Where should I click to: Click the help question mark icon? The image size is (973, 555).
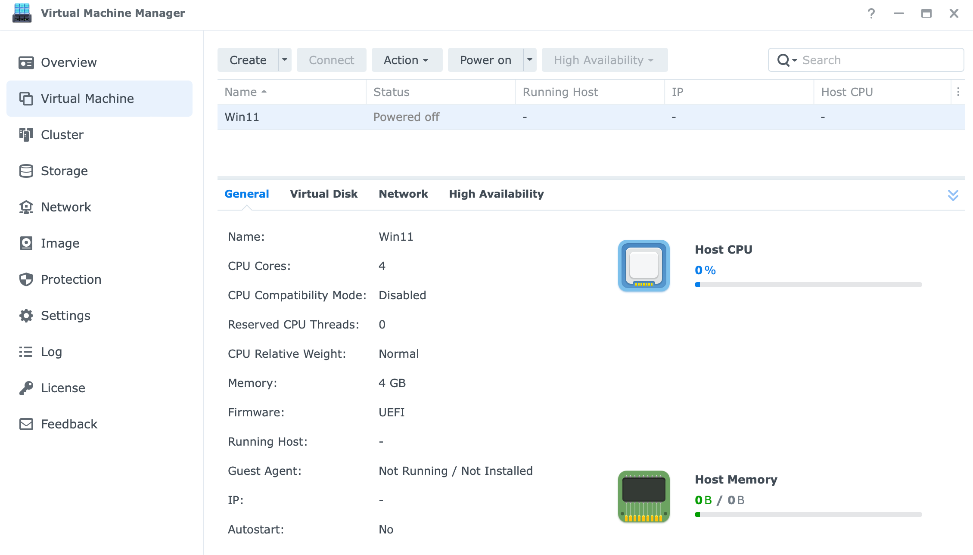coord(871,14)
